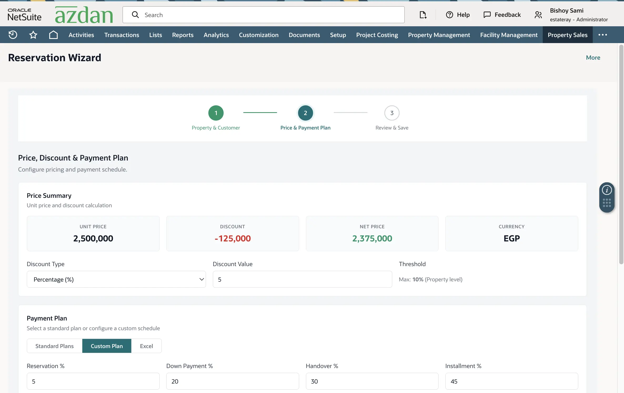Click the floating grid dots icon
624x393 pixels.
click(x=607, y=203)
